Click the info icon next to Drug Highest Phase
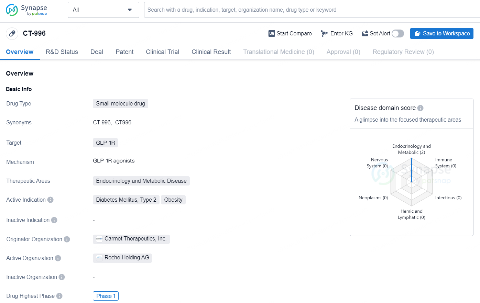This screenshot has height=303, width=480. tap(59, 296)
